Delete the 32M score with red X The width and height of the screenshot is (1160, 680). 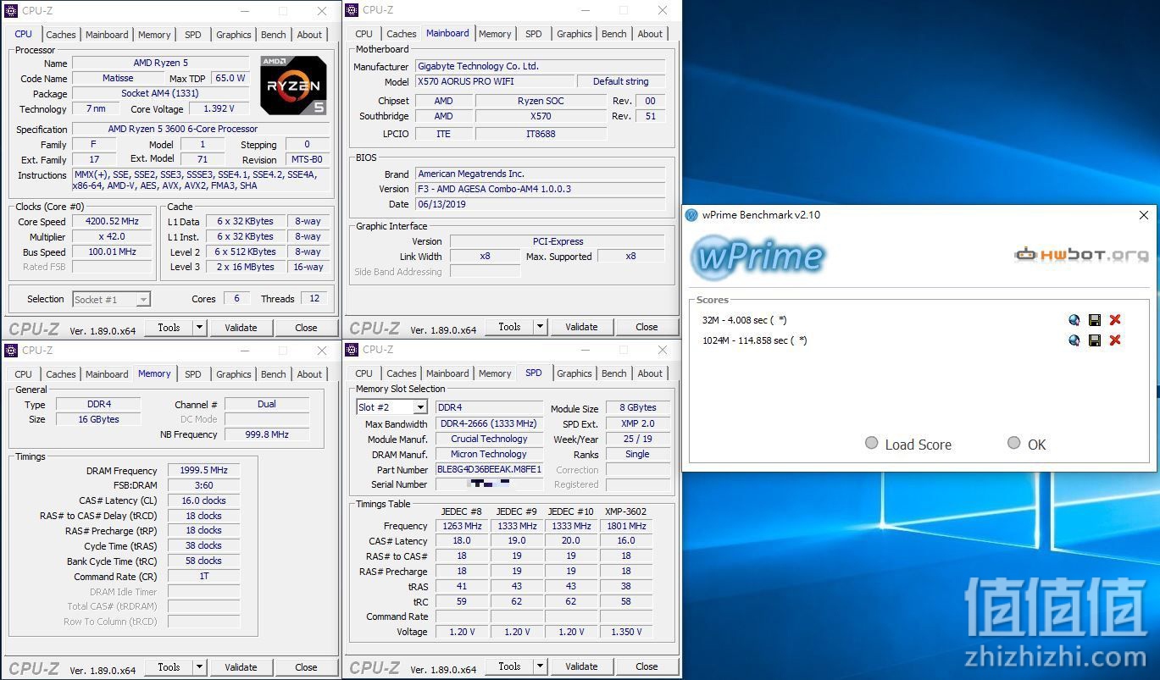pos(1115,320)
